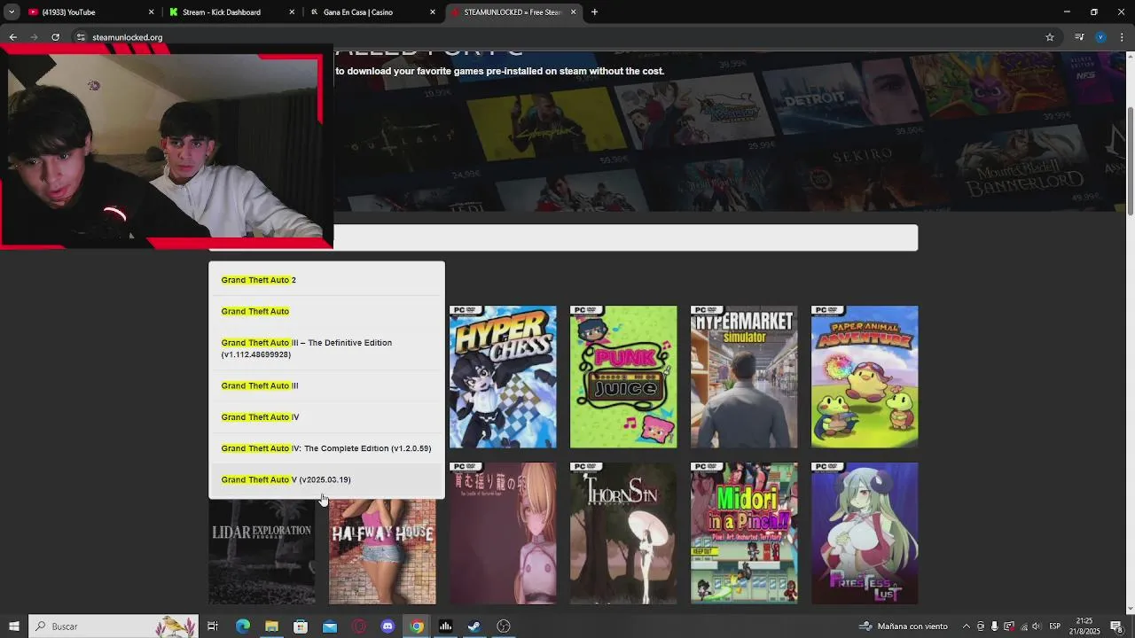Pick Grand Theft Auto IV suggestion
The width and height of the screenshot is (1135, 638).
tap(326, 416)
